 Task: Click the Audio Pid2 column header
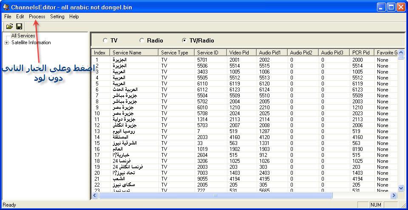pos(303,53)
